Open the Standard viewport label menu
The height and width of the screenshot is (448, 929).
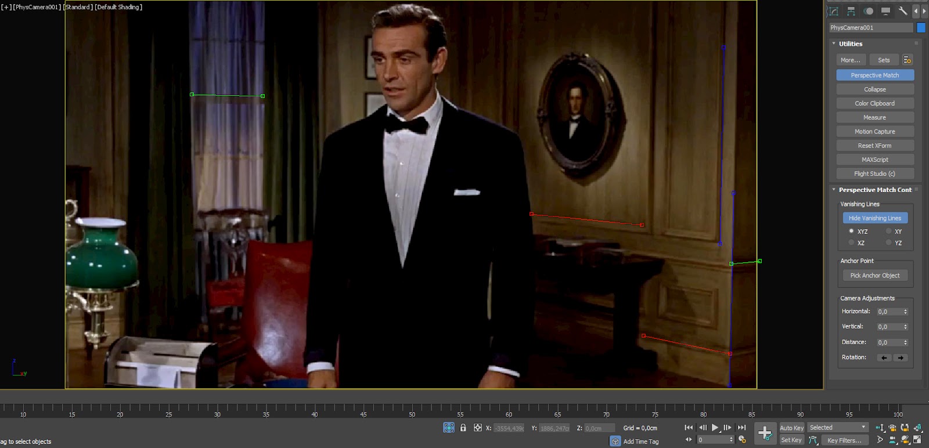click(78, 7)
